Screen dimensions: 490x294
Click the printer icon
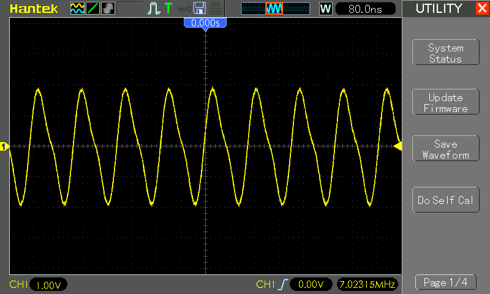(215, 9)
